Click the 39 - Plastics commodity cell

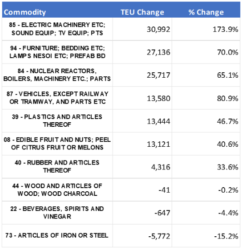(x=57, y=121)
